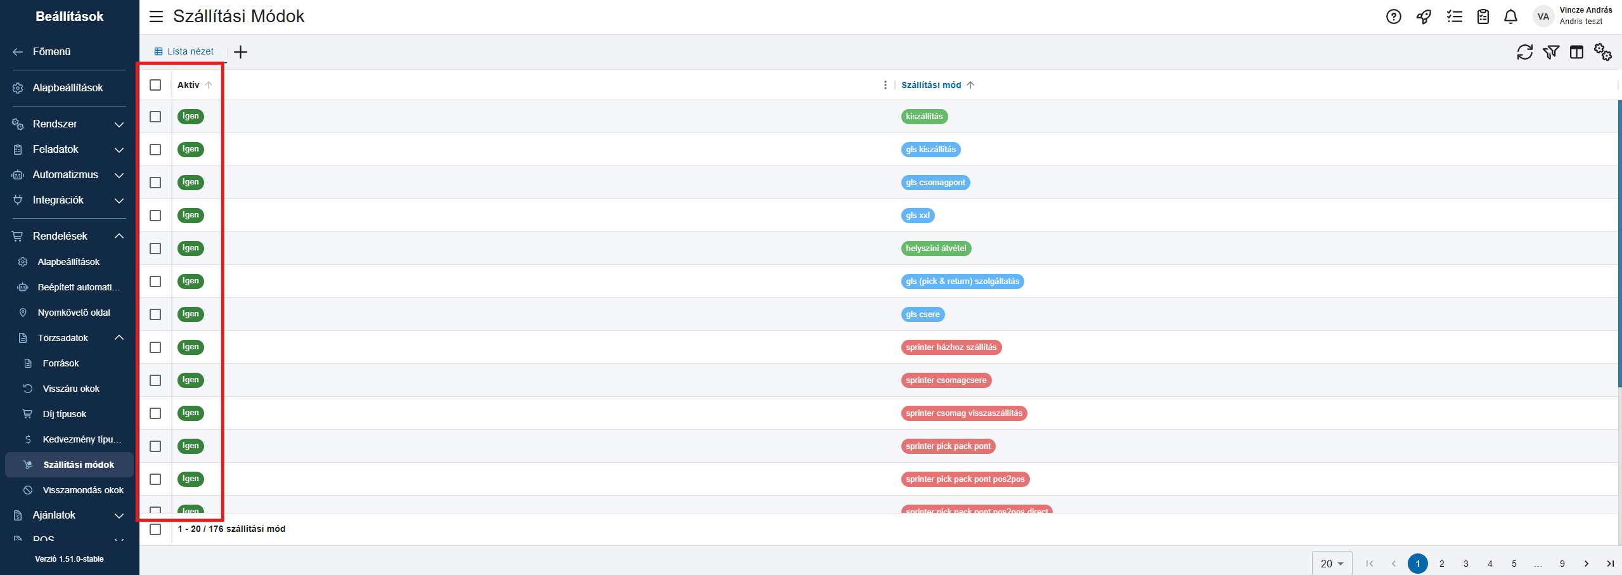Open the page size dropdown showing 20
Image resolution: width=1622 pixels, height=575 pixels.
(x=1332, y=564)
